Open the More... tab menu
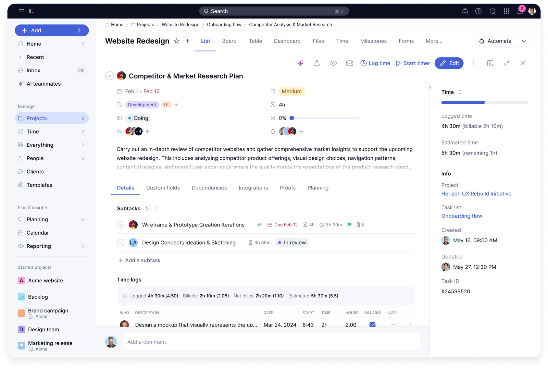 click(434, 41)
